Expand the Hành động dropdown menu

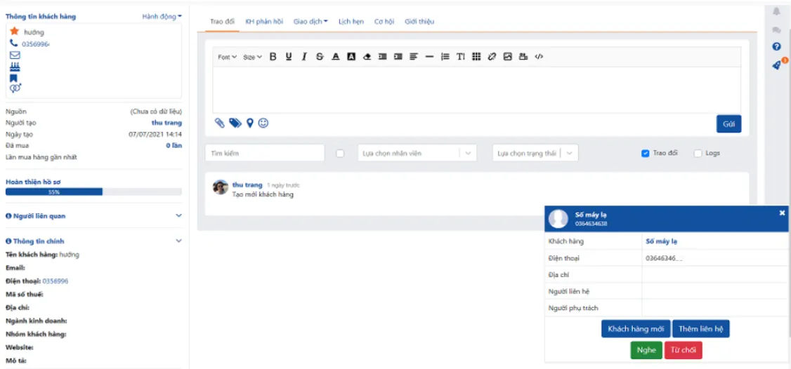click(162, 17)
